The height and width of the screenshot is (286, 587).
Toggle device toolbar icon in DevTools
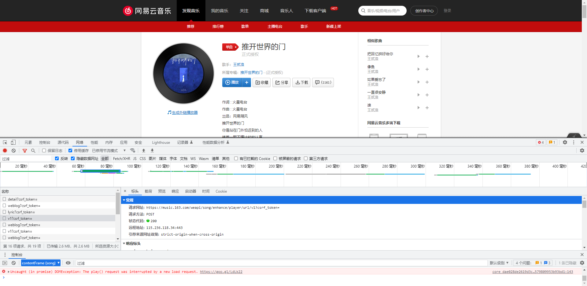tap(13, 142)
